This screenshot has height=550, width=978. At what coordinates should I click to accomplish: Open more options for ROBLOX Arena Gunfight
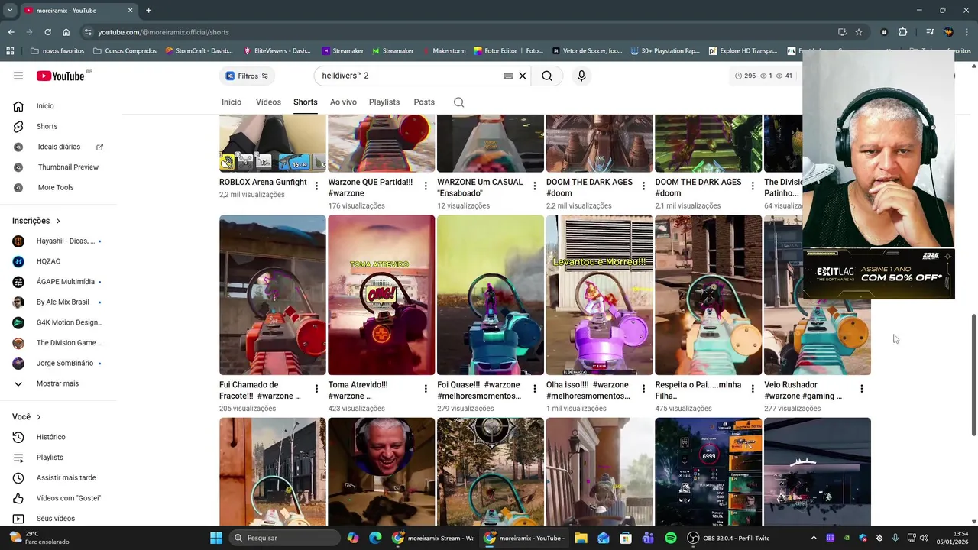[x=317, y=186]
